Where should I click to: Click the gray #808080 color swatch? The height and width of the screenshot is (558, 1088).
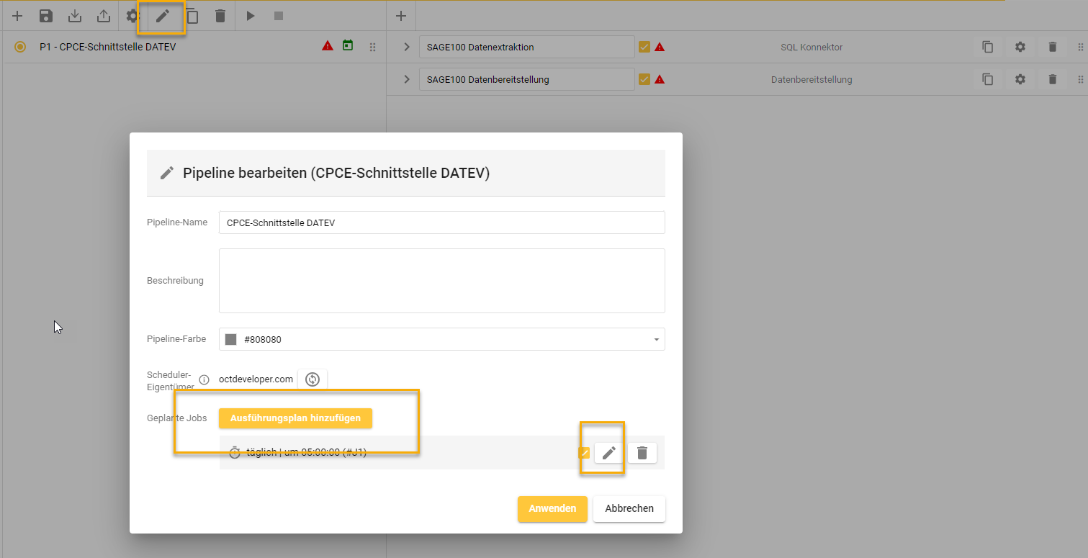[231, 339]
